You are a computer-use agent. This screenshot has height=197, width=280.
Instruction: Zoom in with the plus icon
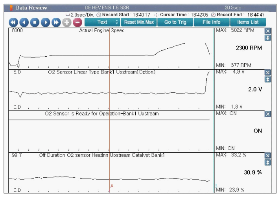[x=66, y=22]
